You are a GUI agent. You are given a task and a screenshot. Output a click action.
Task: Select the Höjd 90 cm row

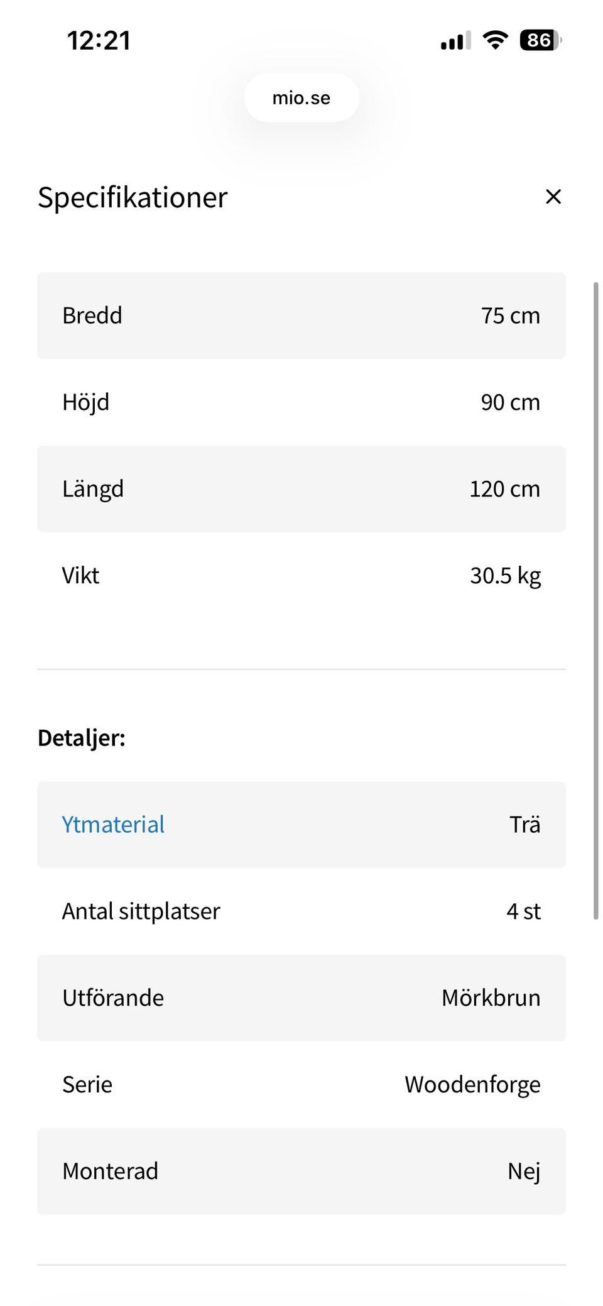301,402
